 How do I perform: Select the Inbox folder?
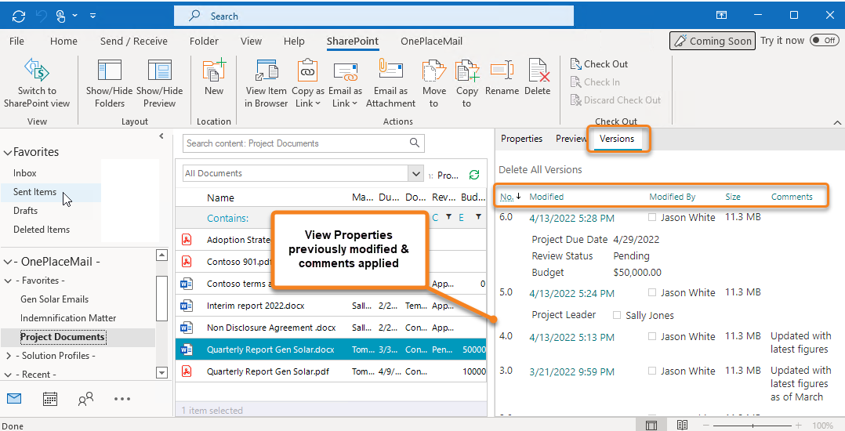pos(25,173)
